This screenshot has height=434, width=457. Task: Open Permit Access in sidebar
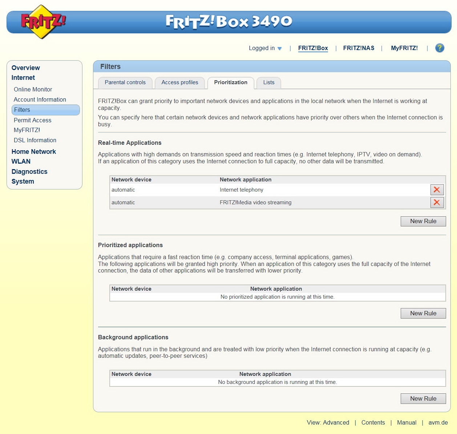coord(33,120)
